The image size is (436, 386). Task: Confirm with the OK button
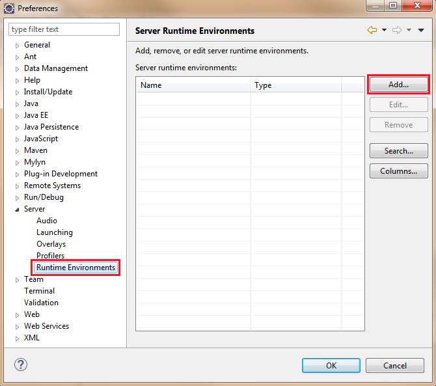click(x=331, y=365)
